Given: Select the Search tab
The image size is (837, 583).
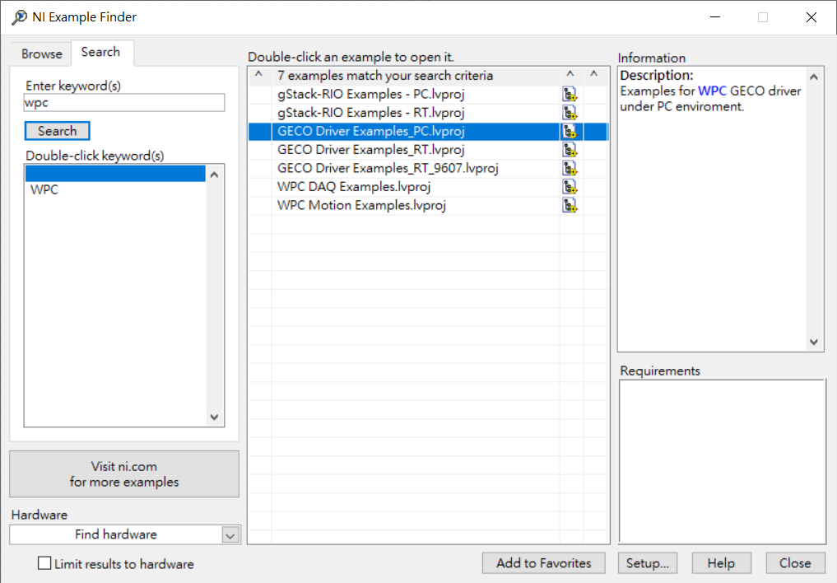Looking at the screenshot, I should pyautogui.click(x=100, y=52).
